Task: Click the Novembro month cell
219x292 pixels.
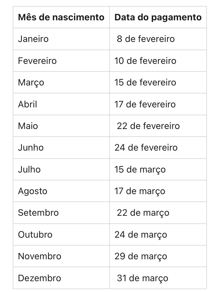Action: tap(40, 256)
